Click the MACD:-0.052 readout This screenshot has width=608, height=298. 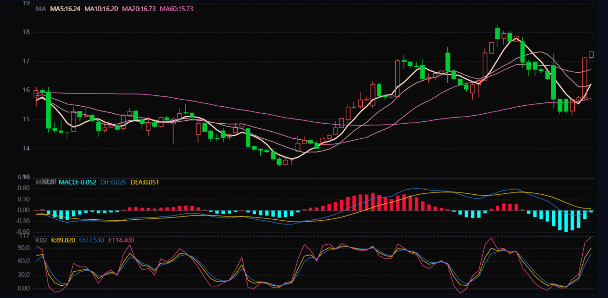click(78, 182)
